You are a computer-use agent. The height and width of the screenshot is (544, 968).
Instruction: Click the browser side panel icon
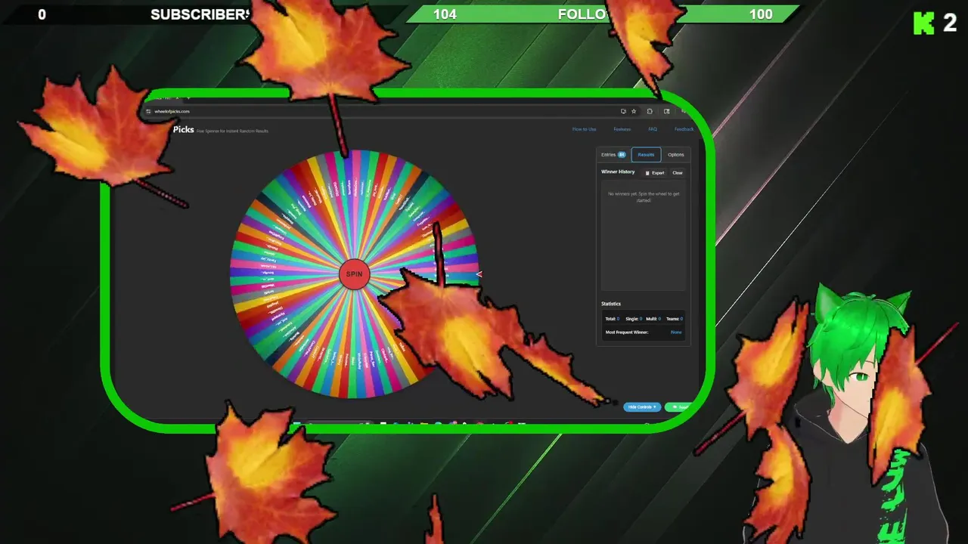pos(666,111)
